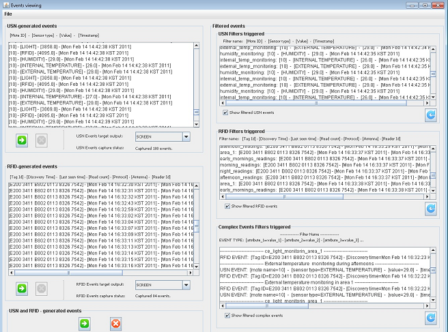The width and height of the screenshot is (448, 332).
Task: Click blue refresh icon in Complex Events Filters
Action: (430, 318)
